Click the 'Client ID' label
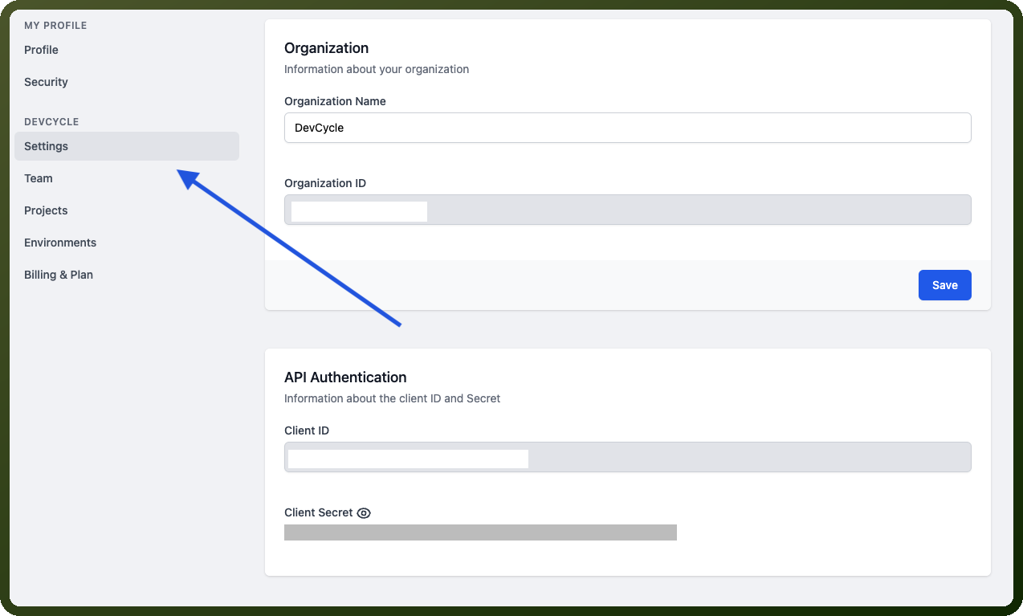Image resolution: width=1023 pixels, height=616 pixels. [307, 430]
